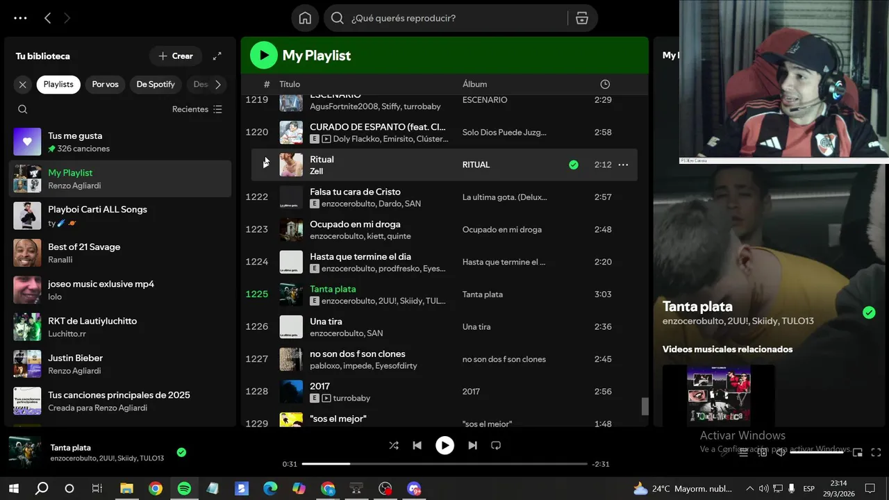
Task: Skip to the previous track
Action: click(x=417, y=445)
